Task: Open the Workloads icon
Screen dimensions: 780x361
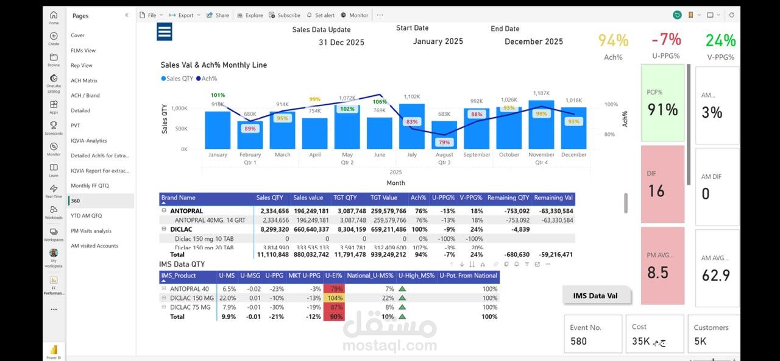Action: pyautogui.click(x=54, y=209)
